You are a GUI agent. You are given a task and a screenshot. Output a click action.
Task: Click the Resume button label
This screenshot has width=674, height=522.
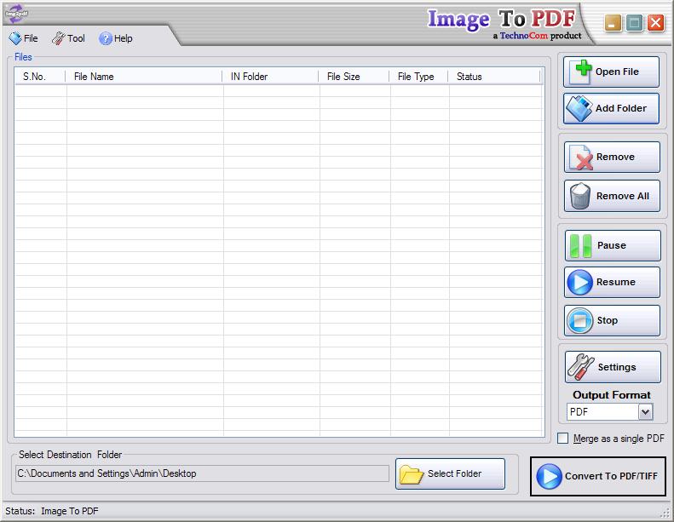click(615, 282)
